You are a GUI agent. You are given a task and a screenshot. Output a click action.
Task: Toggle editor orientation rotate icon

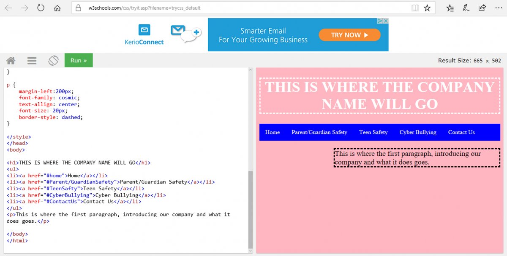tap(53, 61)
